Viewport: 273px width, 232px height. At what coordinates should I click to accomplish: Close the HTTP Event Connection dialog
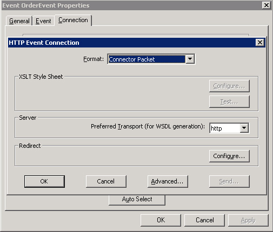pyautogui.click(x=260, y=43)
